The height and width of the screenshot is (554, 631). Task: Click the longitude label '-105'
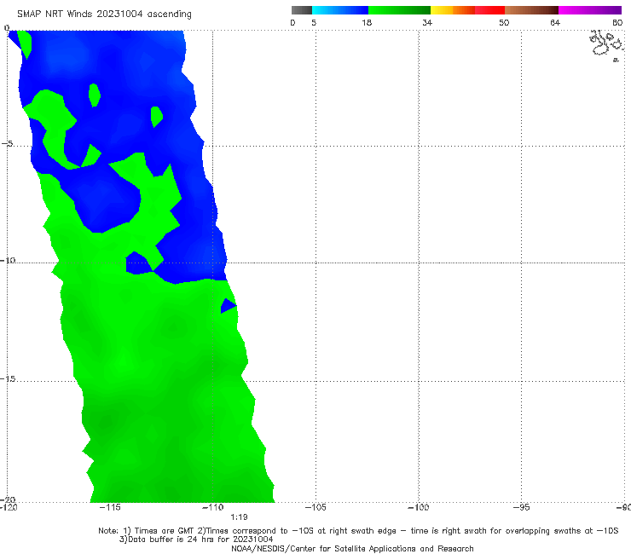pyautogui.click(x=315, y=507)
